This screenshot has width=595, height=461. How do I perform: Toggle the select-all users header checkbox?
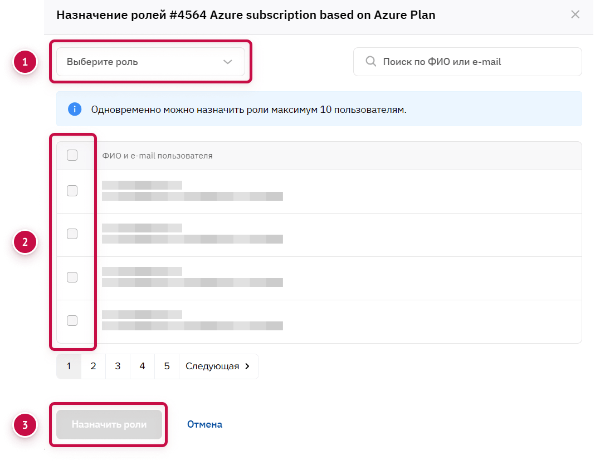[72, 156]
